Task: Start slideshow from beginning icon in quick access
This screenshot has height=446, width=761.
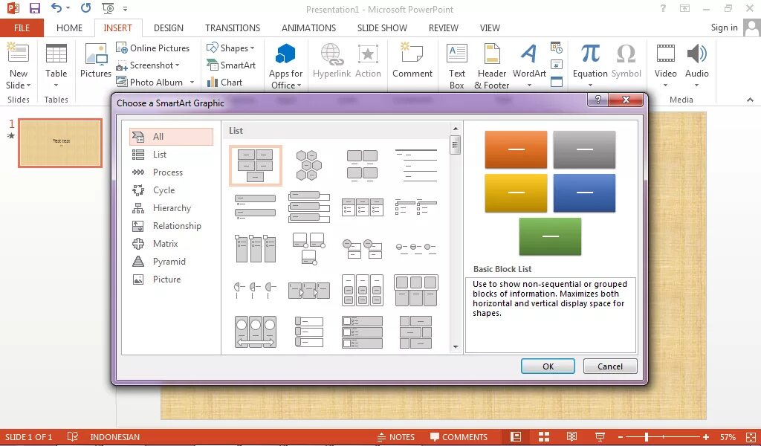Action: [108, 8]
